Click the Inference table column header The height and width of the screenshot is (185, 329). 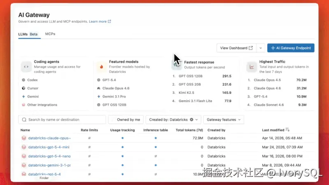click(x=155, y=130)
